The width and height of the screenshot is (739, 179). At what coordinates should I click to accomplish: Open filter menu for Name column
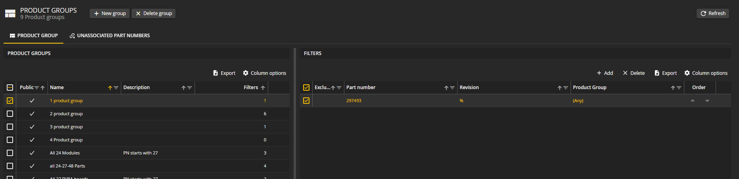116,88
